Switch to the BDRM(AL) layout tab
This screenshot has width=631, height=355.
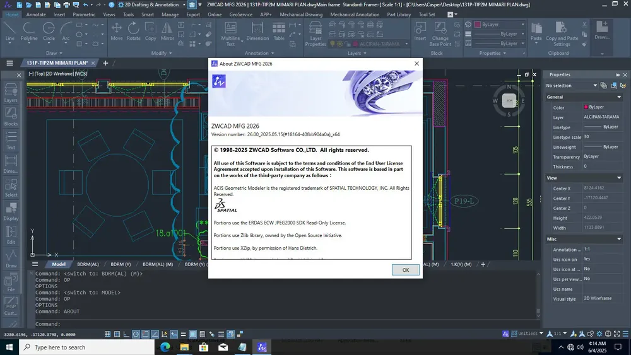88,264
